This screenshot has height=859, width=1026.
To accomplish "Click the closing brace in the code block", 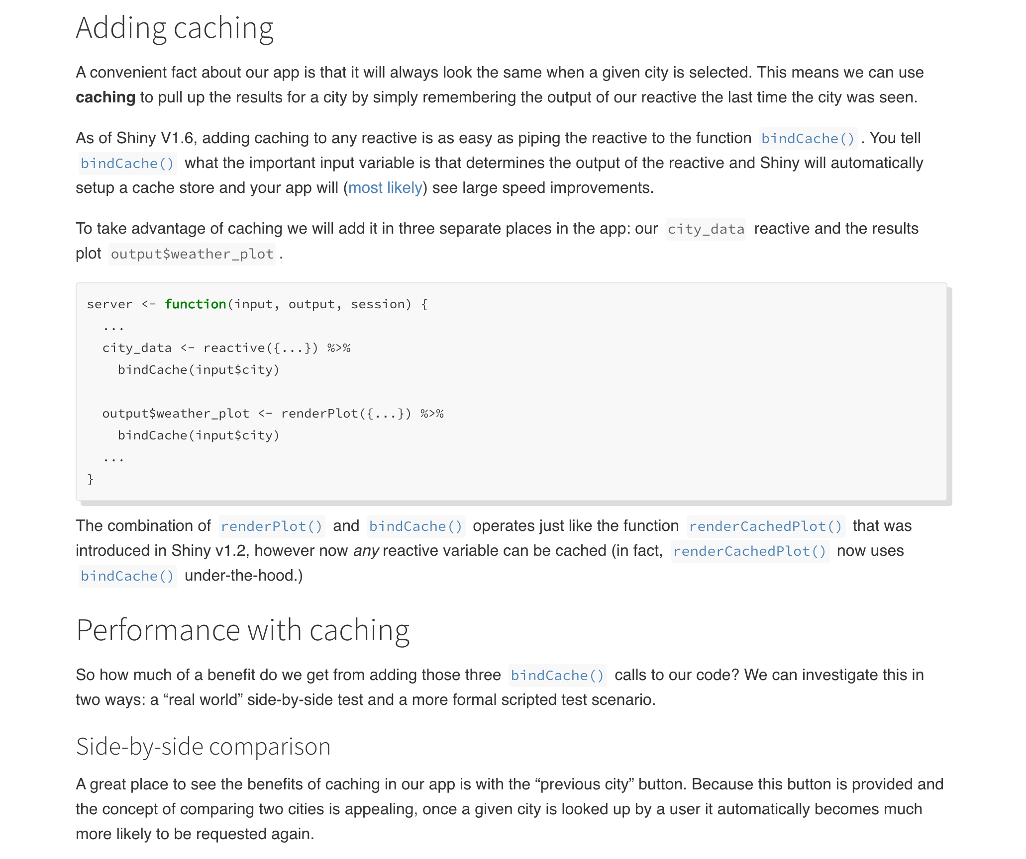I will coord(90,479).
